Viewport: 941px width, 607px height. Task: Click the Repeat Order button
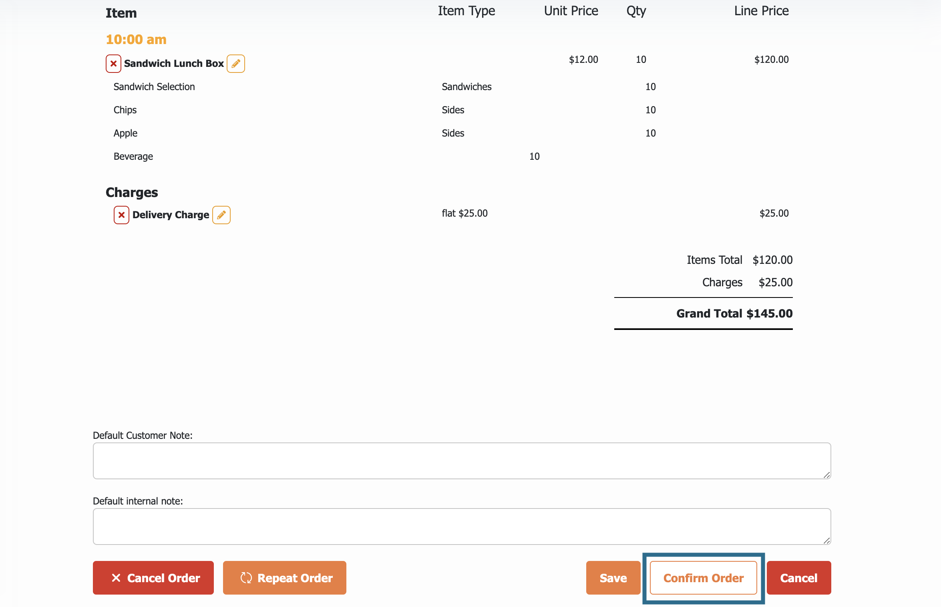click(x=285, y=578)
